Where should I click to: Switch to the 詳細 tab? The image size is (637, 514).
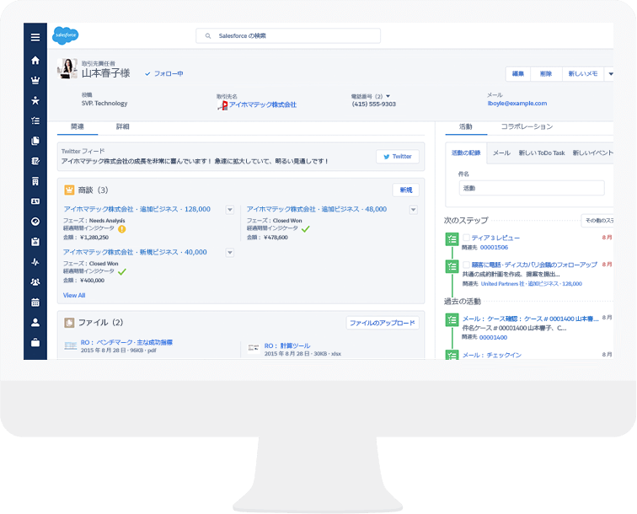[123, 126]
